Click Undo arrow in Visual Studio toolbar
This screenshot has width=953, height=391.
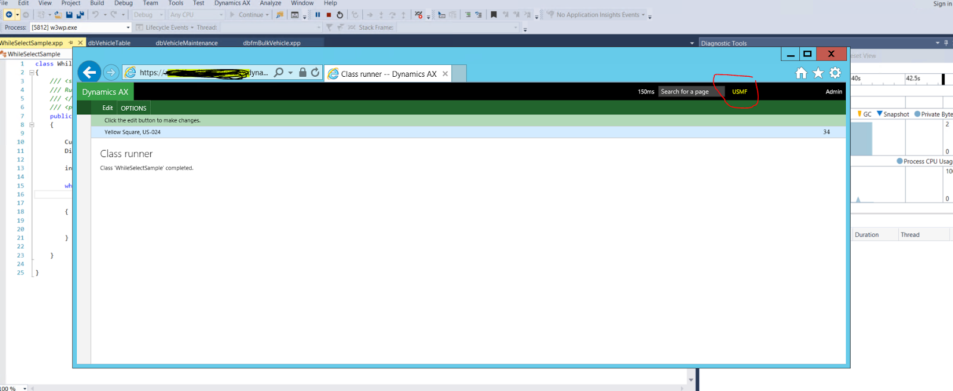pos(95,14)
